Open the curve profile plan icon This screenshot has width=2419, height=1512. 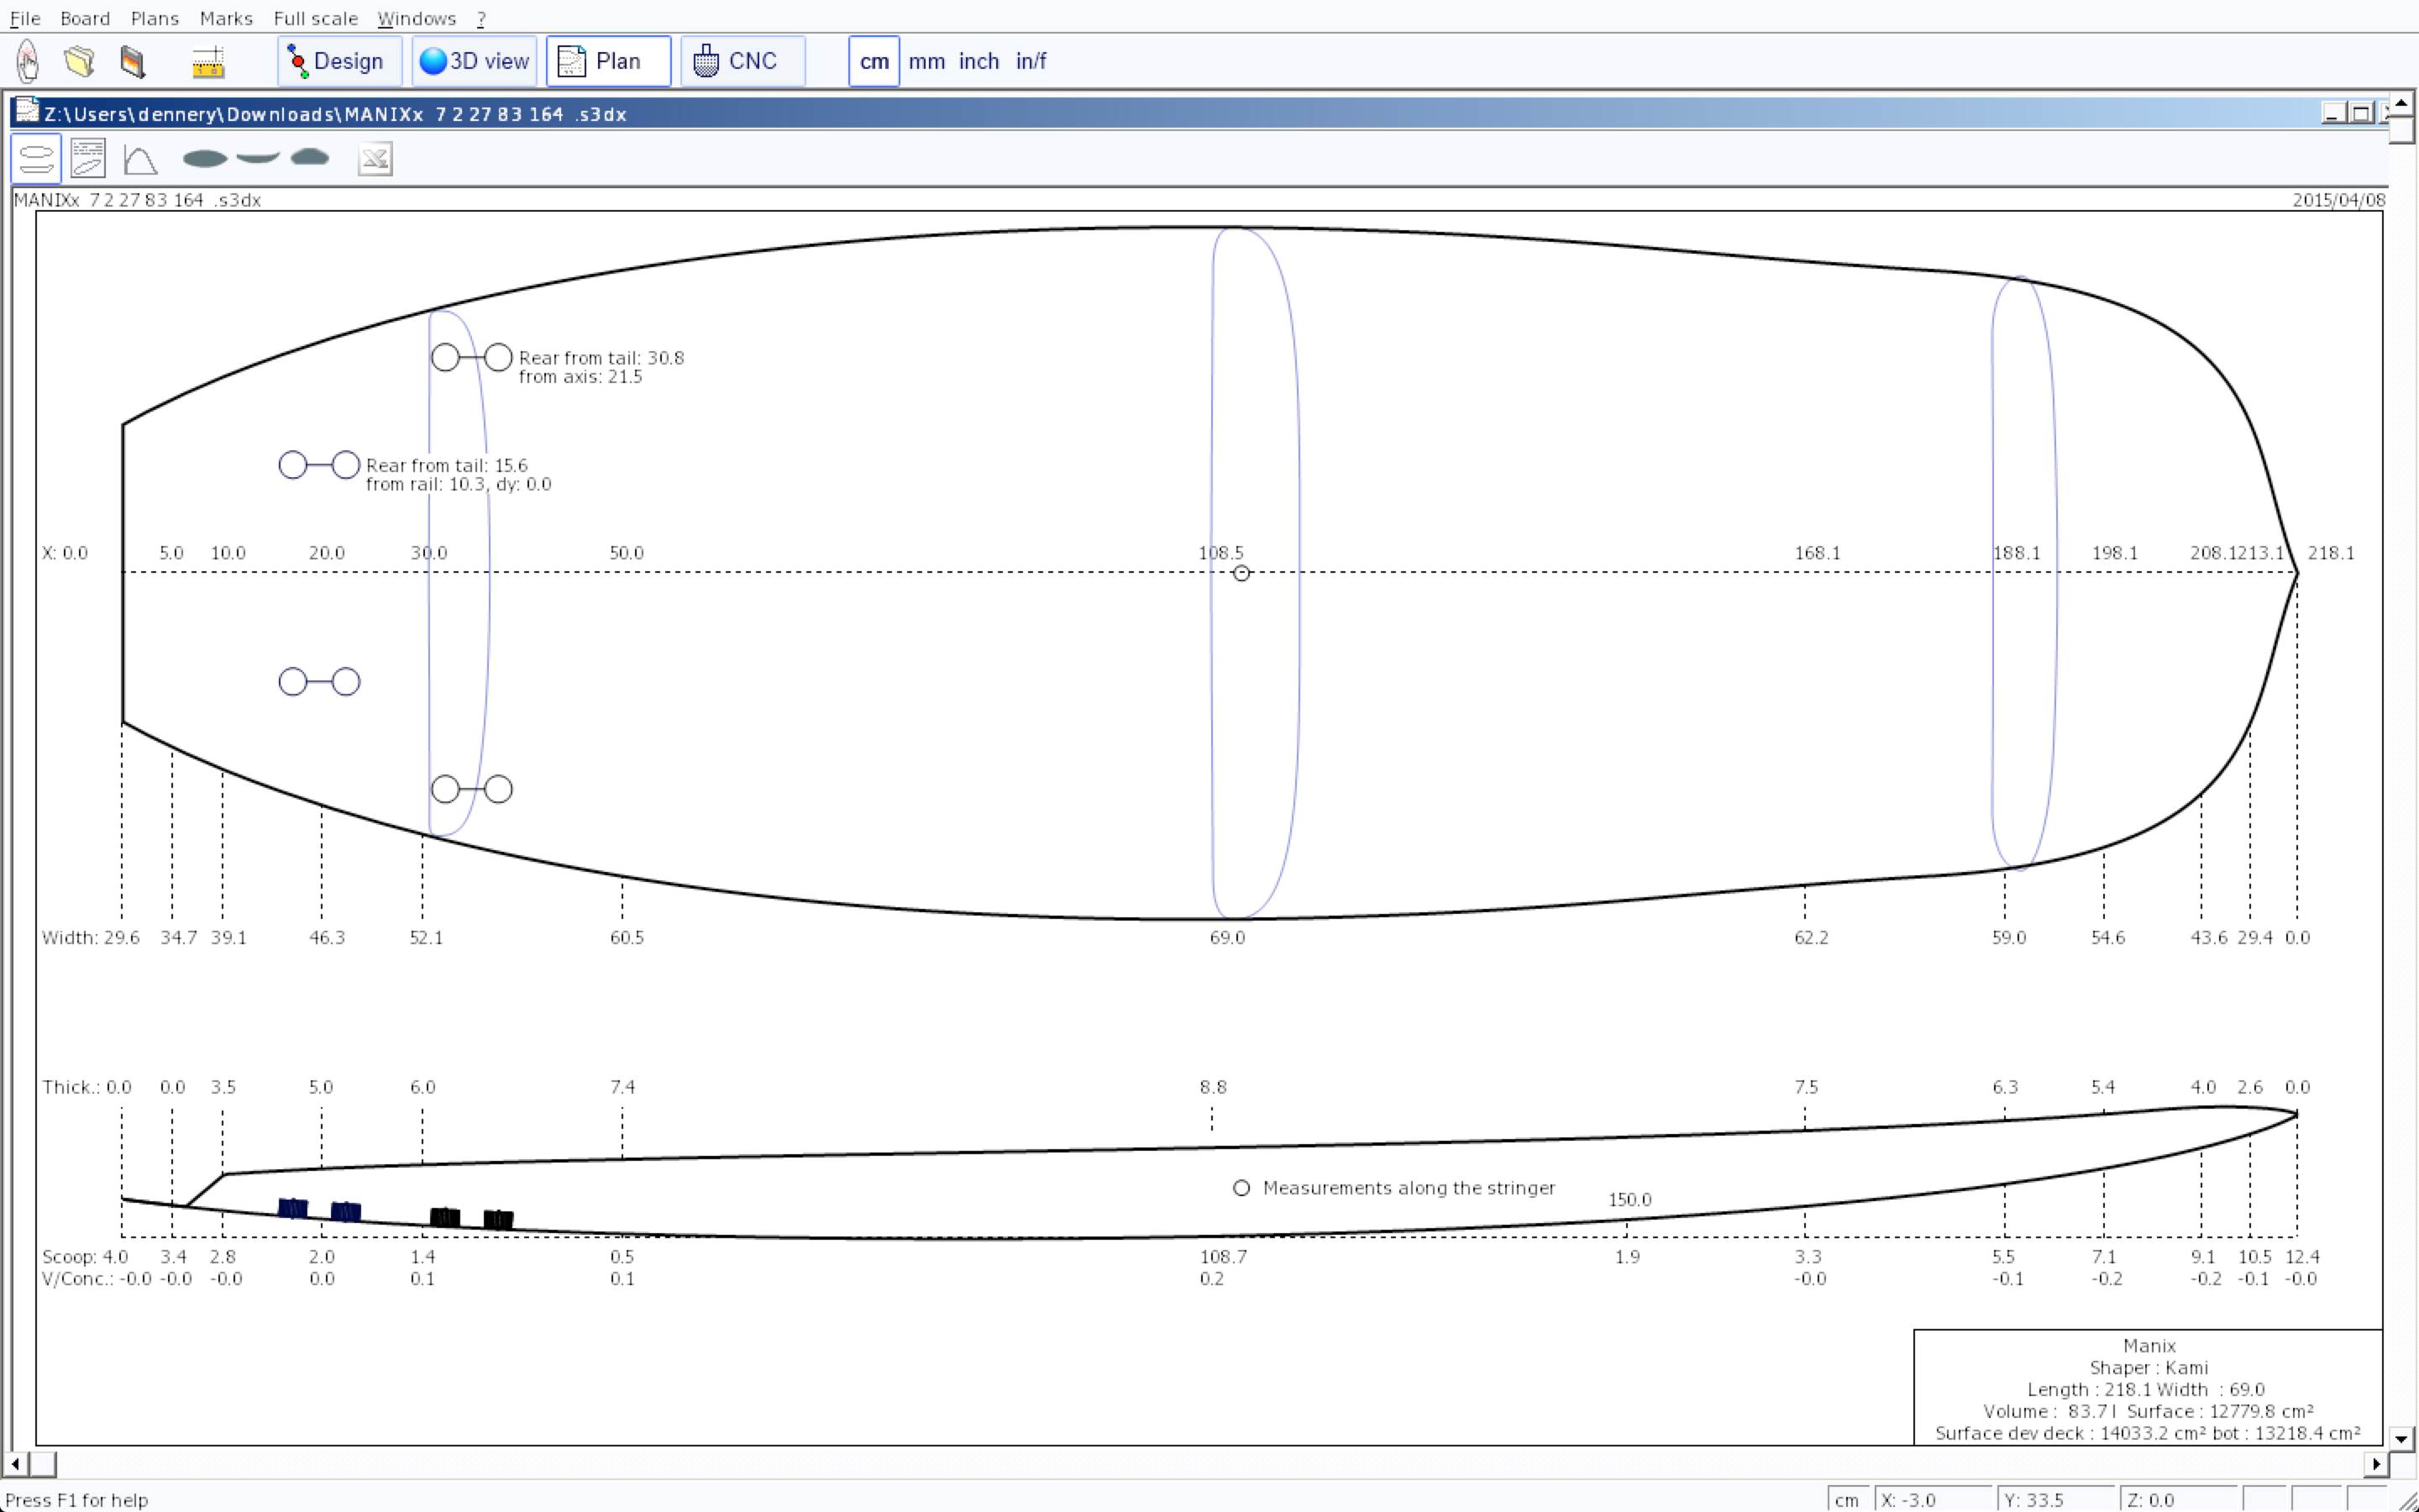point(140,159)
